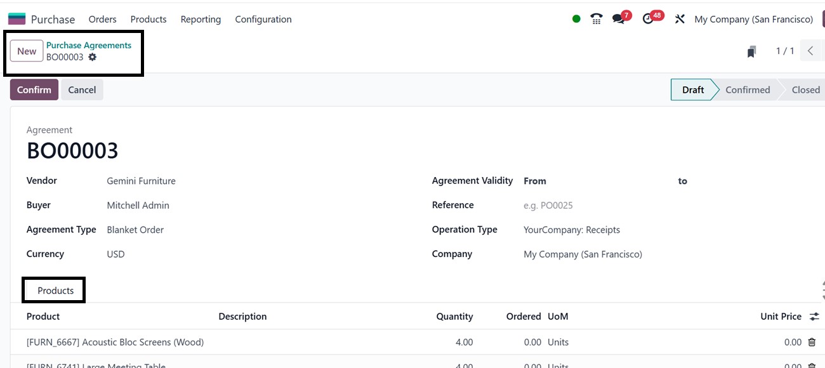The height and width of the screenshot is (368, 825).
Task: Open the My Company (San Francisco) switcher
Action: (753, 19)
